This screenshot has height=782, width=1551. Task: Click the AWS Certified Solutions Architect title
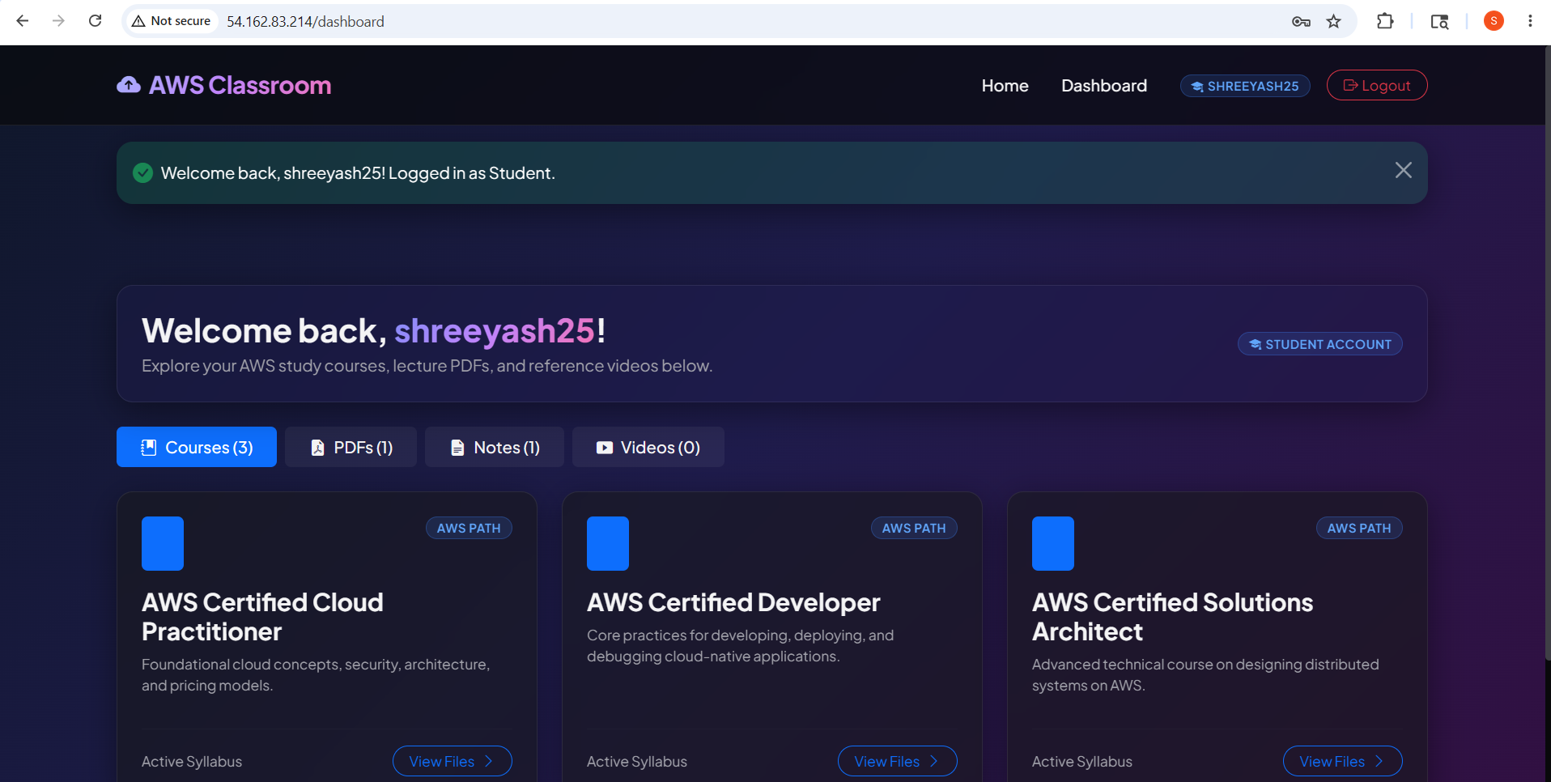(1172, 617)
